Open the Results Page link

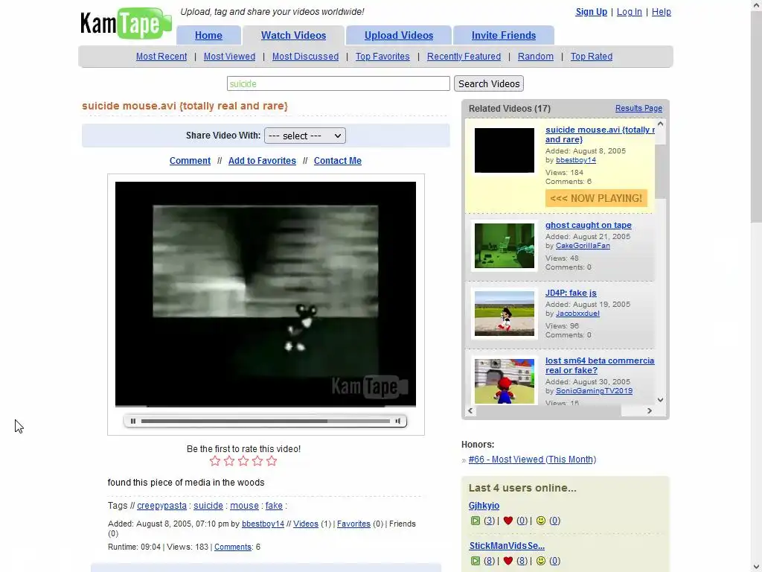pos(638,109)
